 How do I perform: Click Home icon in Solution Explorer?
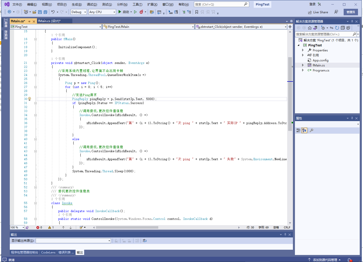[310, 28]
